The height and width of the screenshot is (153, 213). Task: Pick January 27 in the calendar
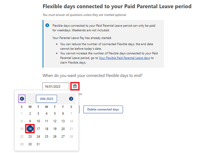point(63,136)
